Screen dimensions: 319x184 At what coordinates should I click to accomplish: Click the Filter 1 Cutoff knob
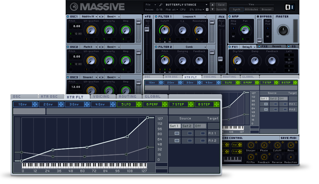click(165, 30)
